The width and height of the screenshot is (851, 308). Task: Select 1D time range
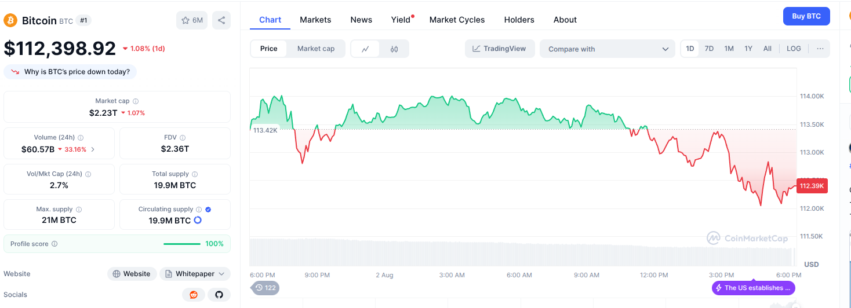pyautogui.click(x=690, y=49)
